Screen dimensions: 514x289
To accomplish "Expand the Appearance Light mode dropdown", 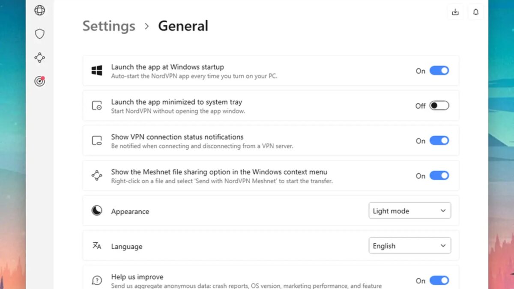I will 409,211.
